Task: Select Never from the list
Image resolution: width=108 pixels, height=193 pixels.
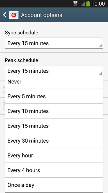Action: click(54, 82)
